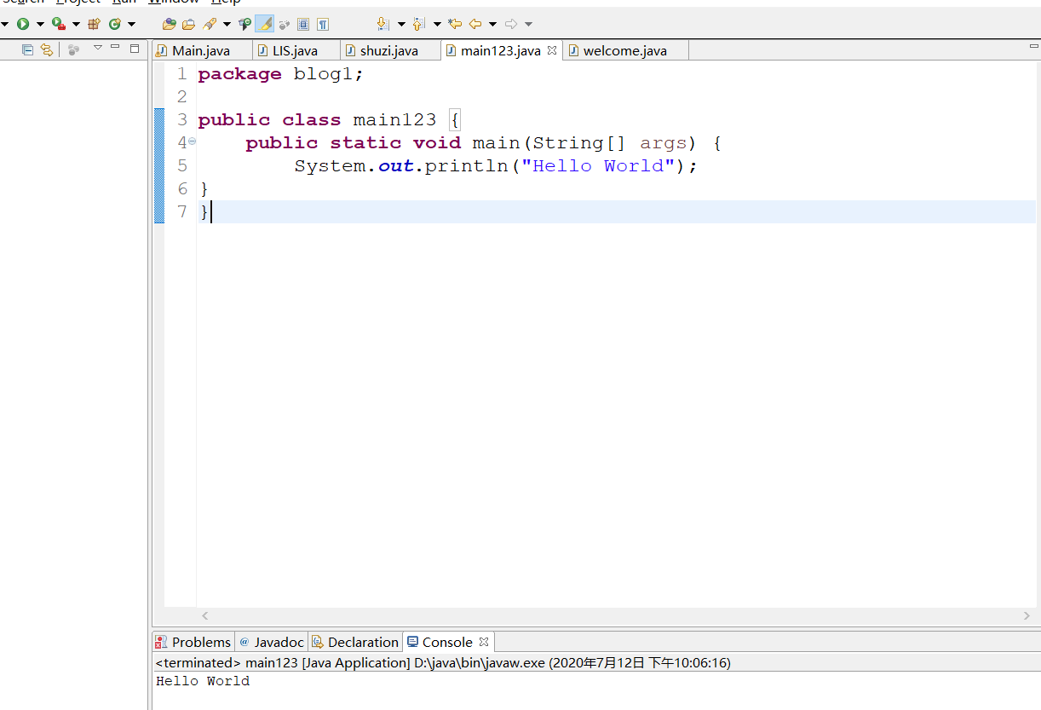Click line number 2 in the gutter

pos(181,97)
